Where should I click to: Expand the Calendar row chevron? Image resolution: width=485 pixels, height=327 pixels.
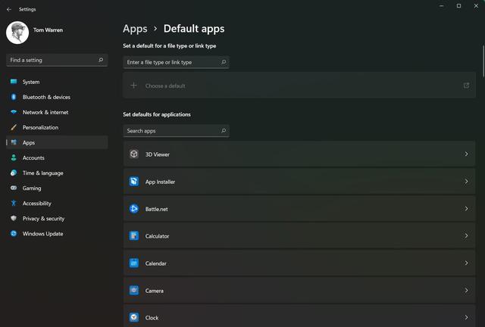click(466, 263)
